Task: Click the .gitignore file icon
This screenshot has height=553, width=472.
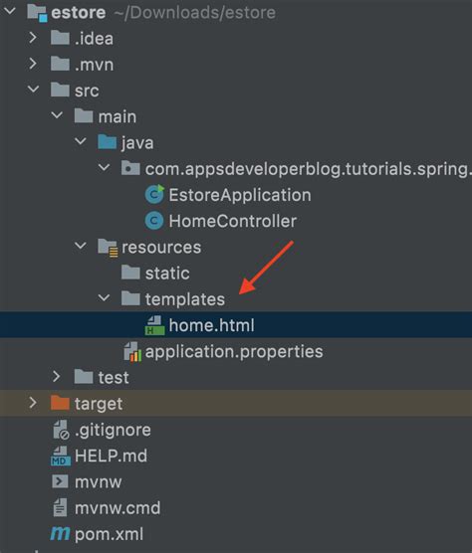Action: coord(61,430)
